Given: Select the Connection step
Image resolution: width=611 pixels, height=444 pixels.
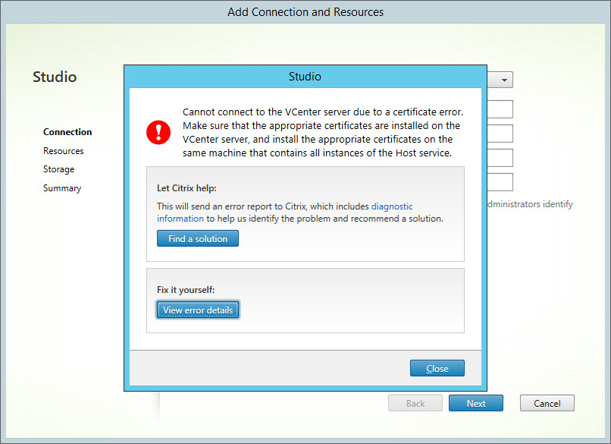Looking at the screenshot, I should [67, 131].
